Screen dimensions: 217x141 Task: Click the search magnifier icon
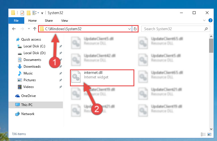click(206, 29)
